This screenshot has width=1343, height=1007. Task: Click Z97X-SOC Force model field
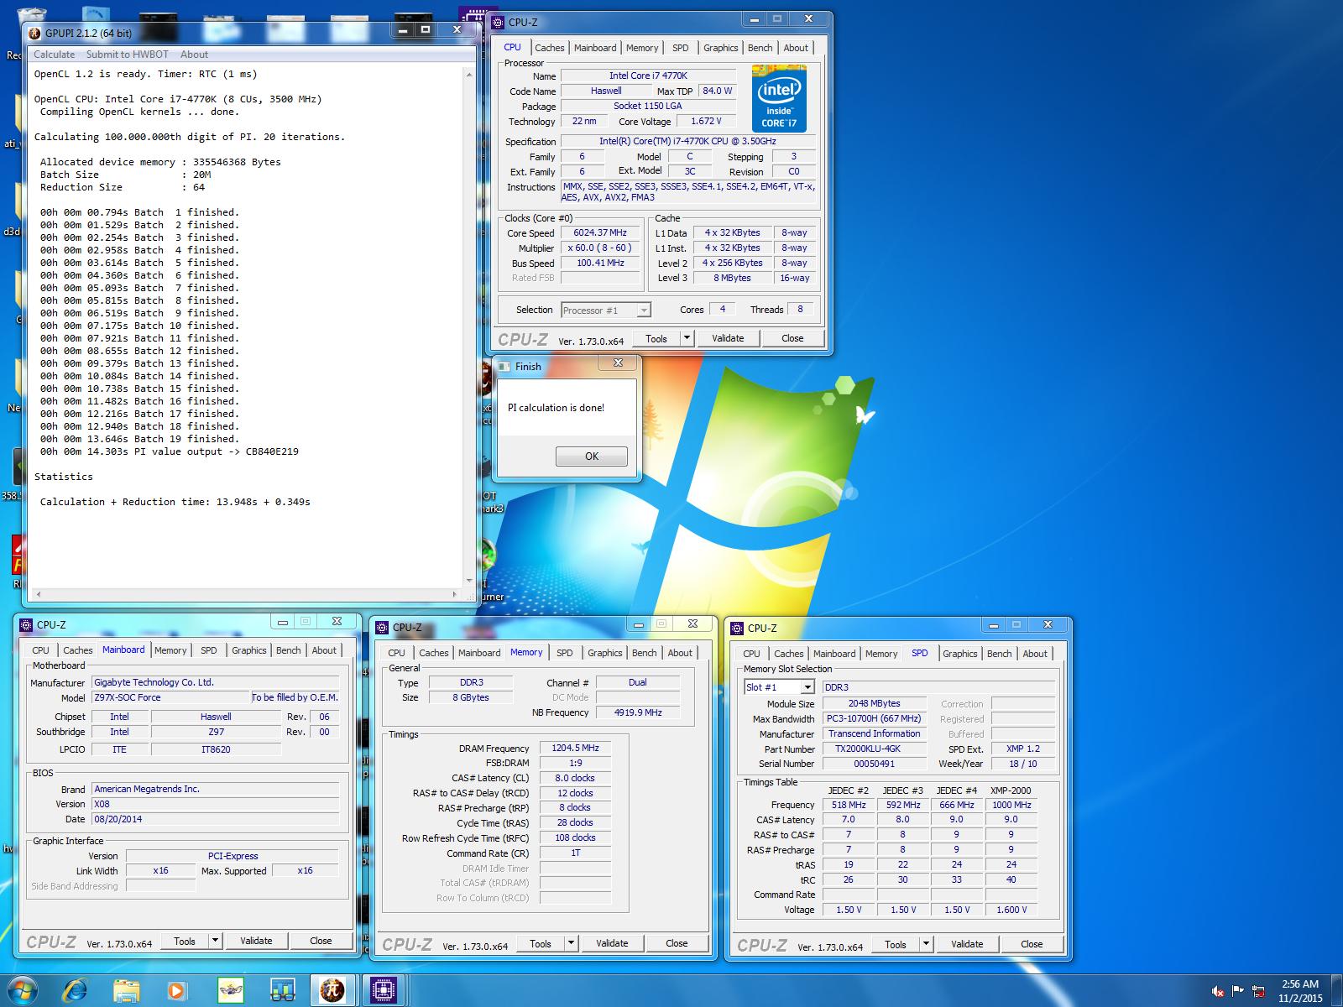point(170,697)
